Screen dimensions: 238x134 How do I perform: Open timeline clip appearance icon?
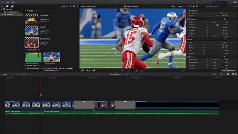pyautogui.click(x=228, y=74)
